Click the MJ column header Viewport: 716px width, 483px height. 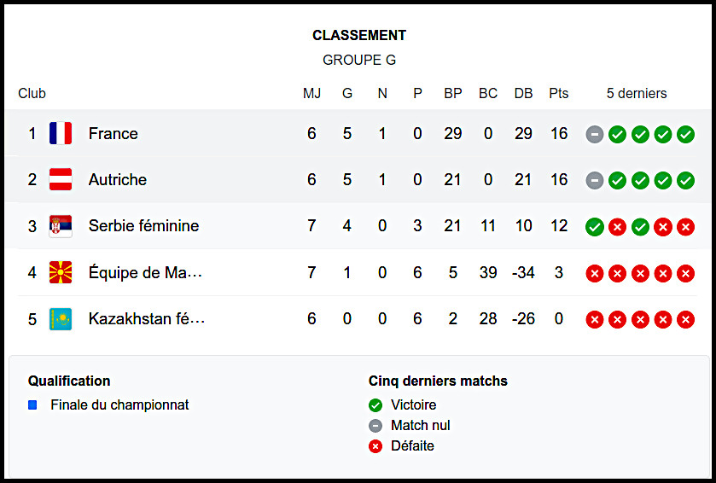[x=311, y=93]
